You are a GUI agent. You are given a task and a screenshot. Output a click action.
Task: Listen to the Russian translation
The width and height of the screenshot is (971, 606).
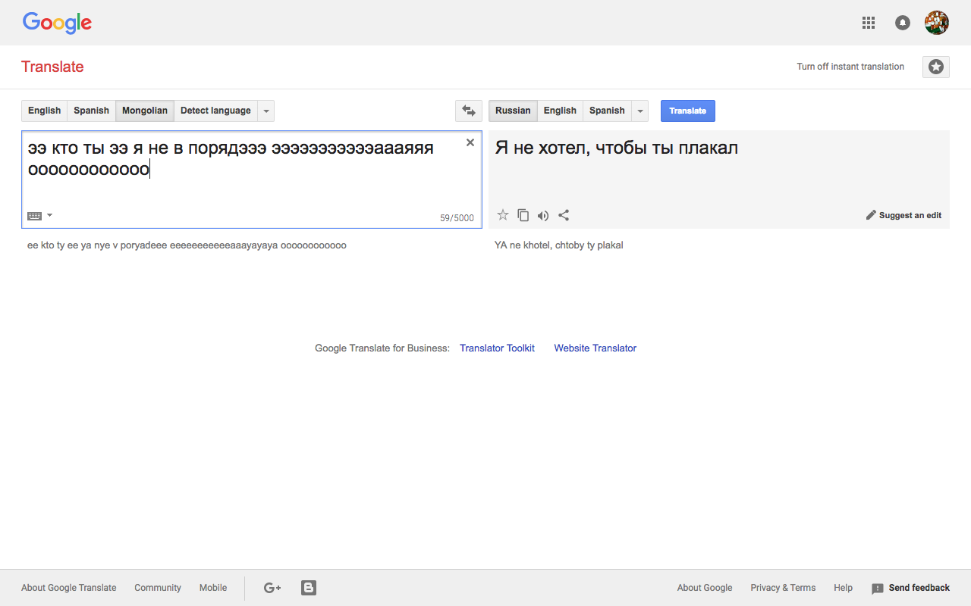point(543,216)
